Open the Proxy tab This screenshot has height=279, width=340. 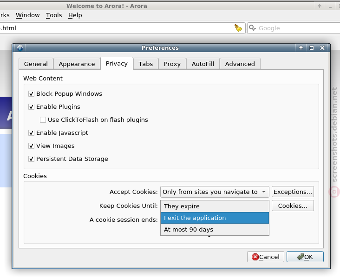172,64
